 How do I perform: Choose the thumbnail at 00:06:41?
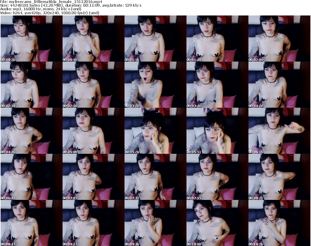31,177
